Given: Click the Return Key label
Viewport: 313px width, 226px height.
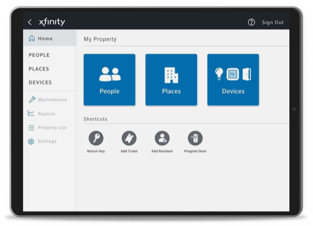Looking at the screenshot, I should tap(96, 151).
